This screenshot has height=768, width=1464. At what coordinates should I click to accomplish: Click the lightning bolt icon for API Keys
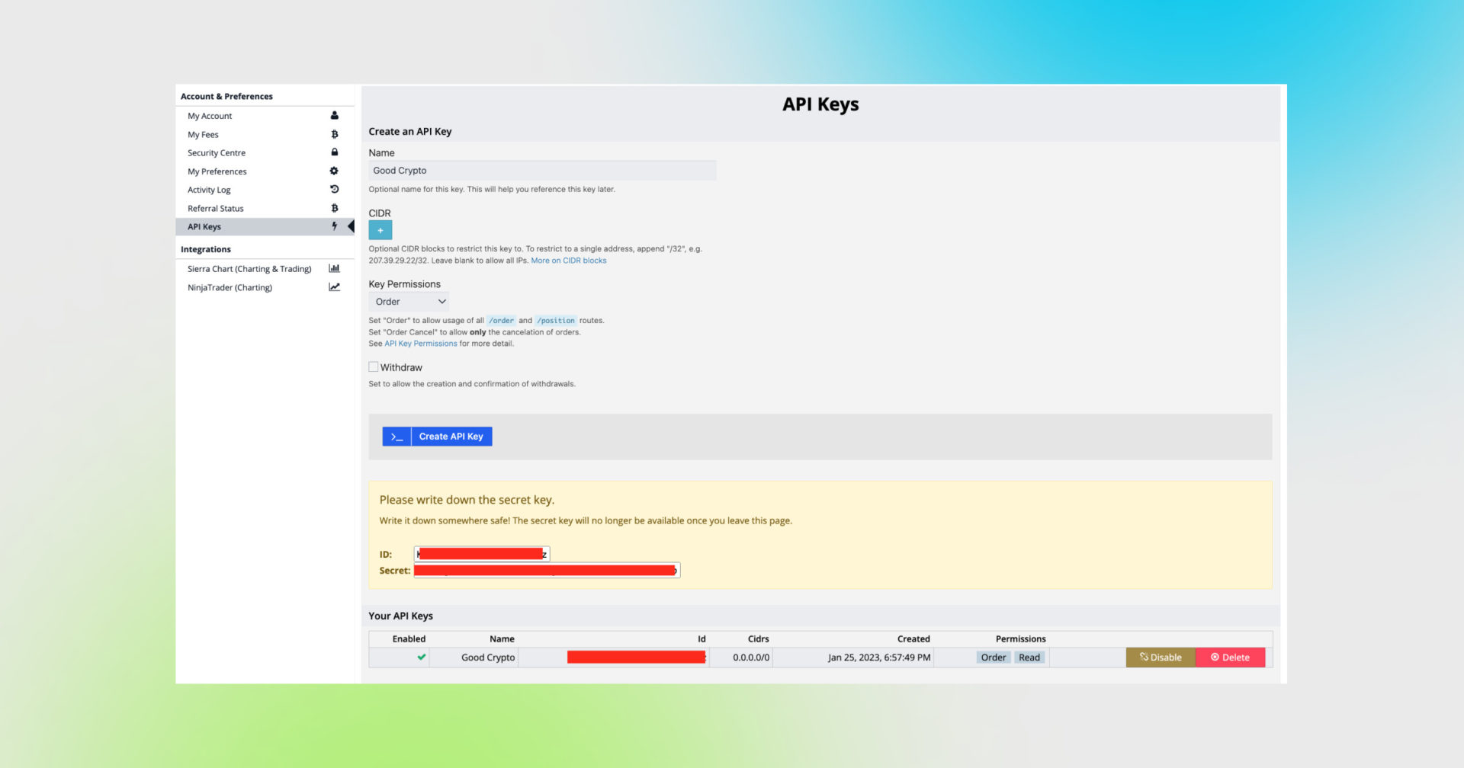click(x=333, y=226)
